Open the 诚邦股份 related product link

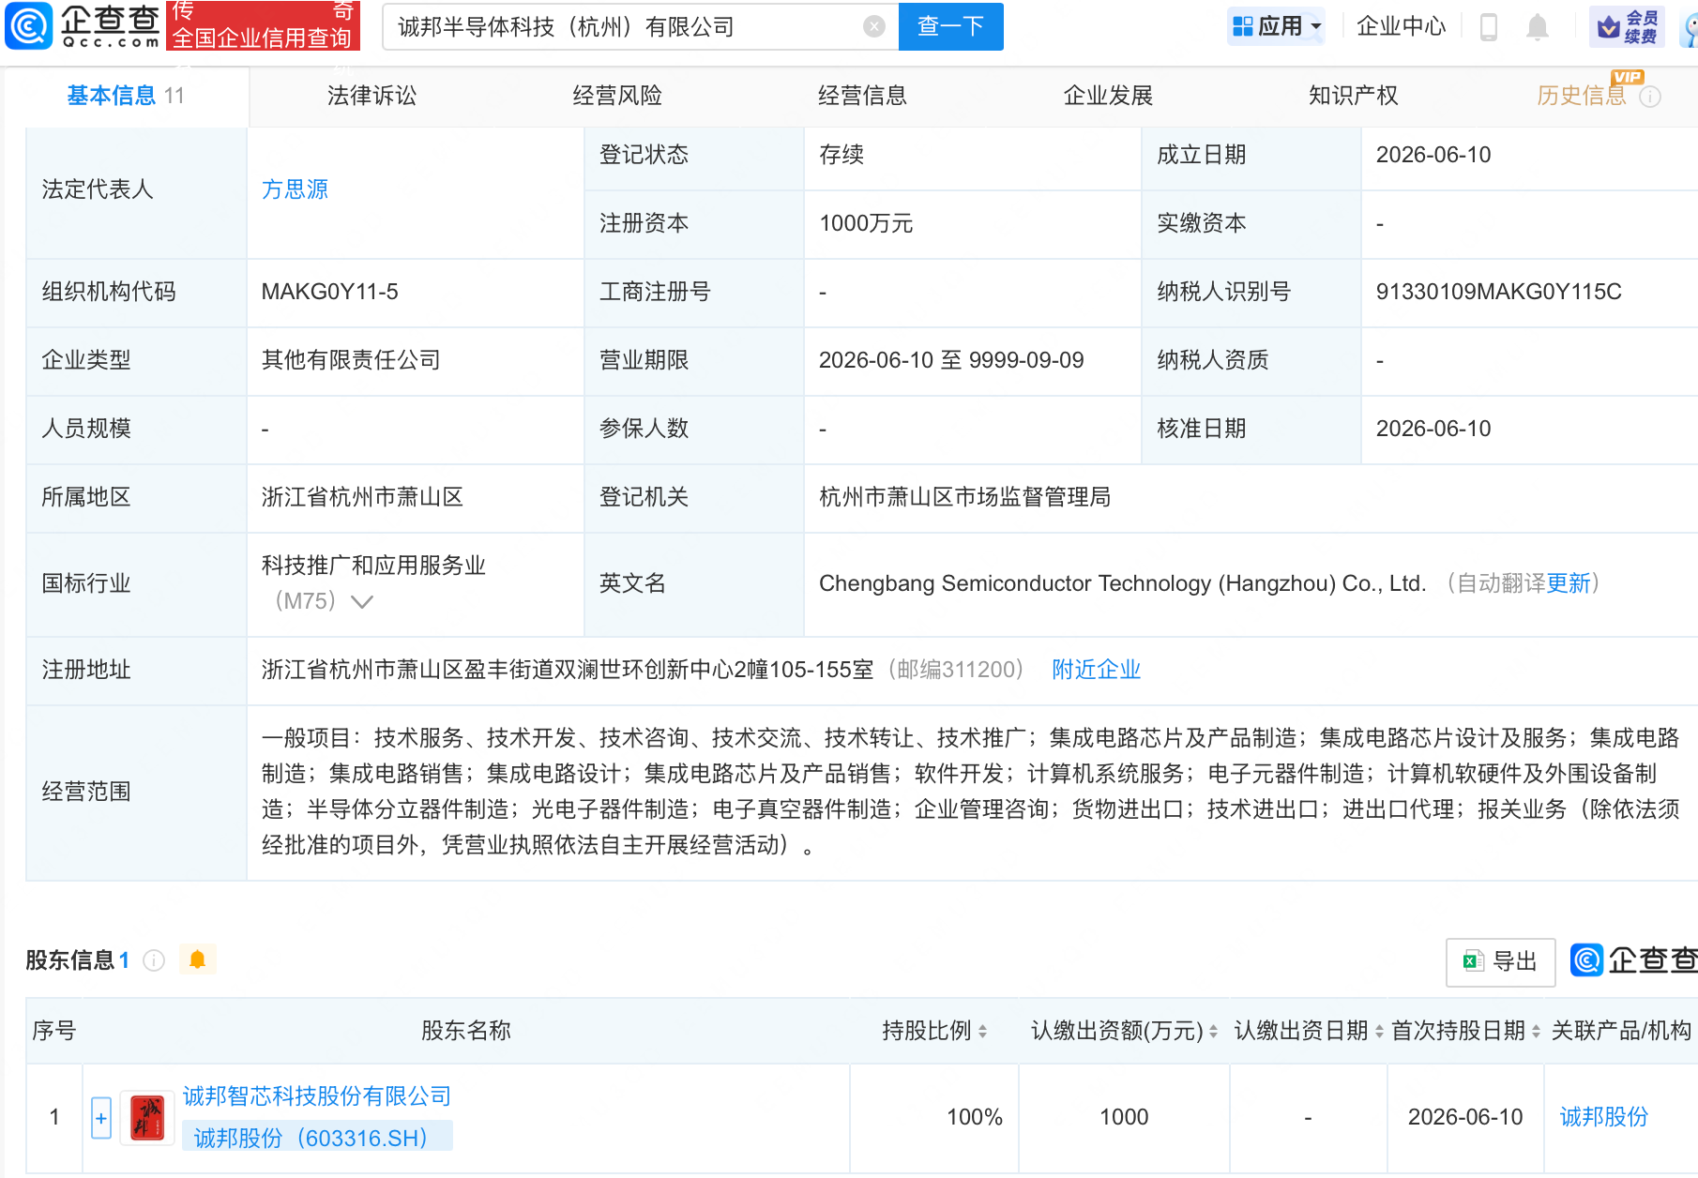(1603, 1117)
